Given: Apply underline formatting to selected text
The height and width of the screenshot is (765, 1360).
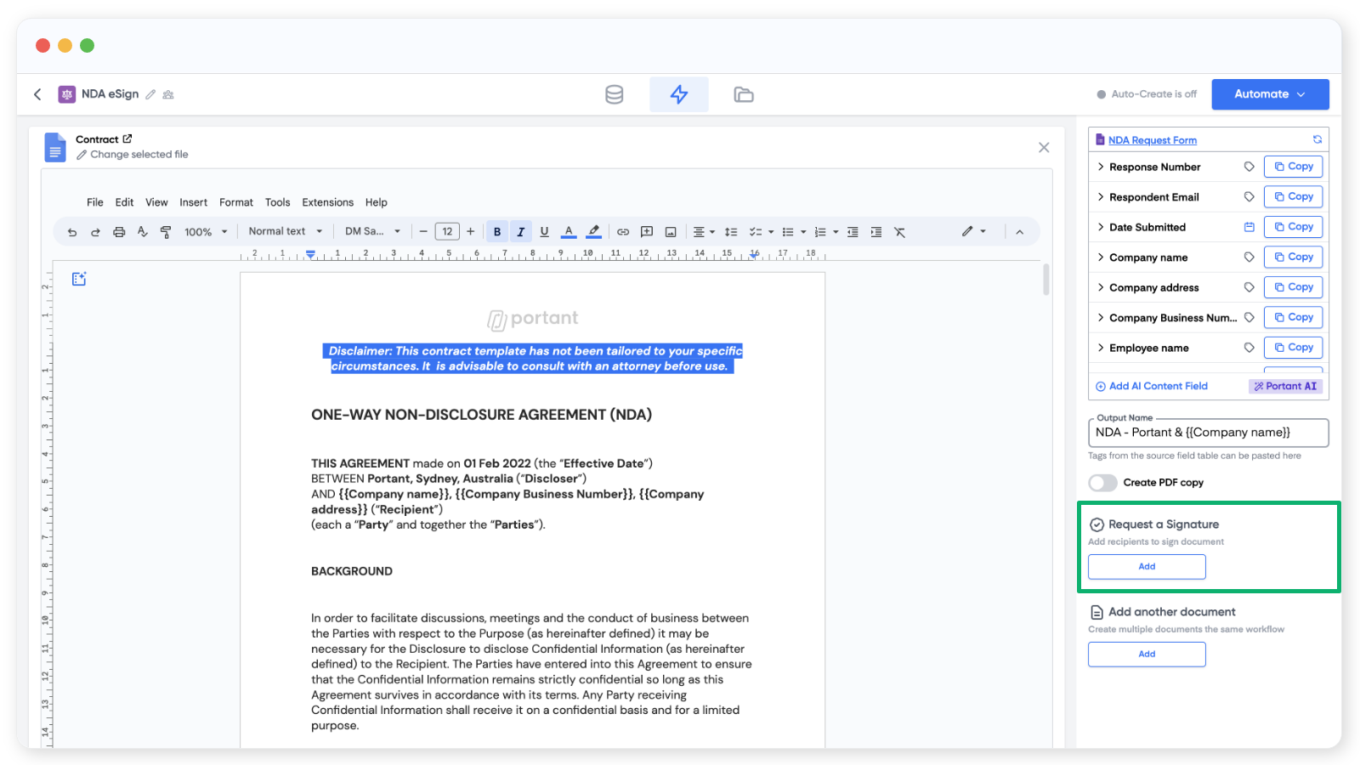Looking at the screenshot, I should 544,230.
